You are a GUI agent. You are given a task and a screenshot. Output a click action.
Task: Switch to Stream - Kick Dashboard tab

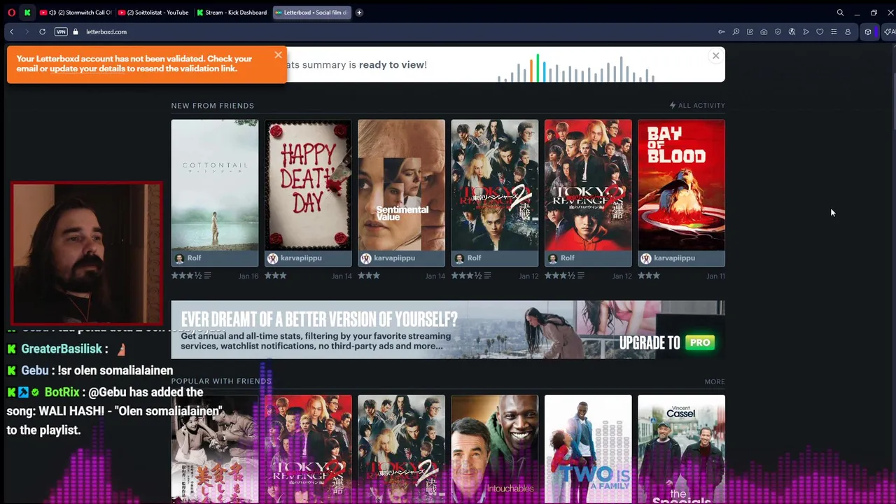point(232,12)
